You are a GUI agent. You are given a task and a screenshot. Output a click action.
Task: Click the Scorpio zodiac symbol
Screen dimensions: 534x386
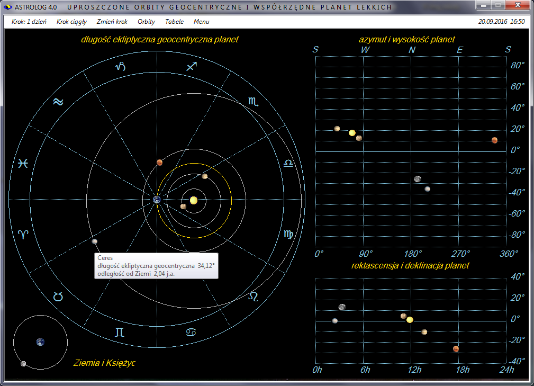[x=253, y=101]
